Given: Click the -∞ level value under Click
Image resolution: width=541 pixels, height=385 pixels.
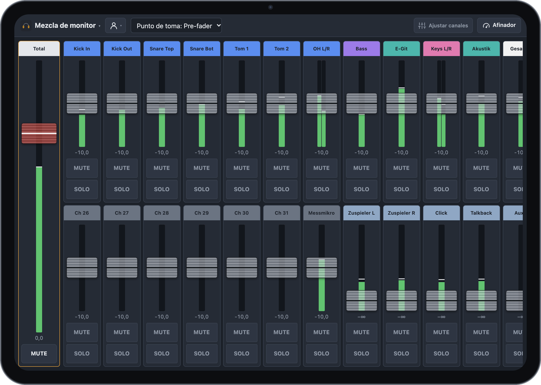Looking at the screenshot, I should [x=441, y=317].
